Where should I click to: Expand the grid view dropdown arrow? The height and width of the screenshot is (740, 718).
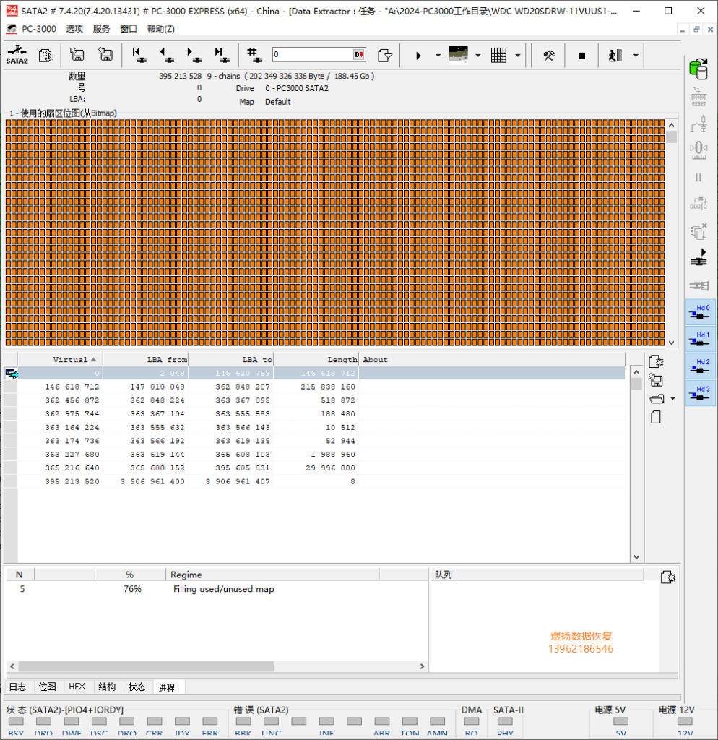click(x=517, y=56)
